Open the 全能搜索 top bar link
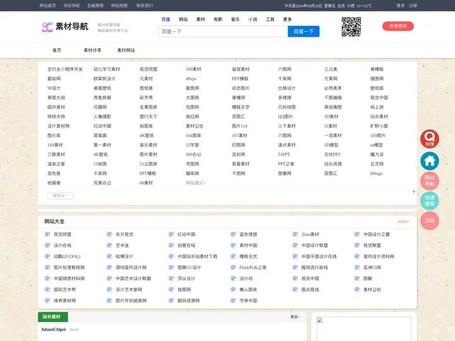This screenshot has height=341, width=455. [95, 6]
